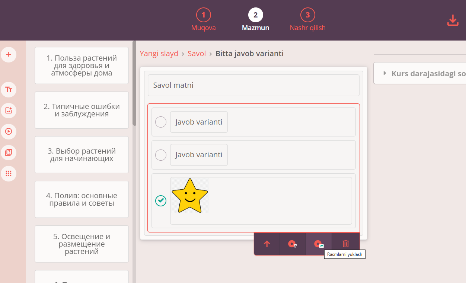Edit first Javob varianti text field
The height and width of the screenshot is (283, 466).
pyautogui.click(x=199, y=122)
